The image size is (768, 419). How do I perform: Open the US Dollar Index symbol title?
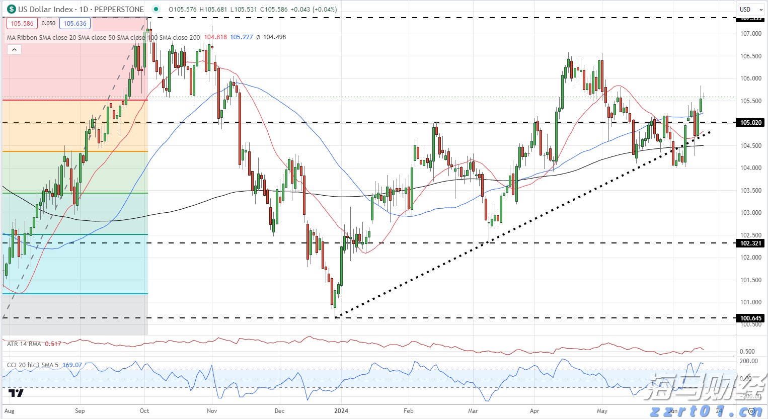[x=81, y=9]
